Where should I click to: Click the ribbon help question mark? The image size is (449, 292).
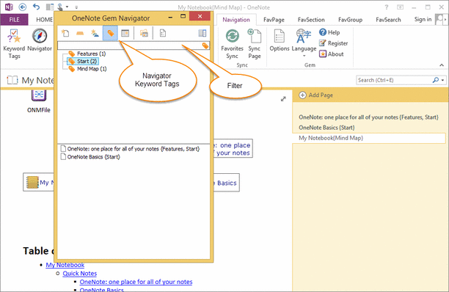click(387, 7)
